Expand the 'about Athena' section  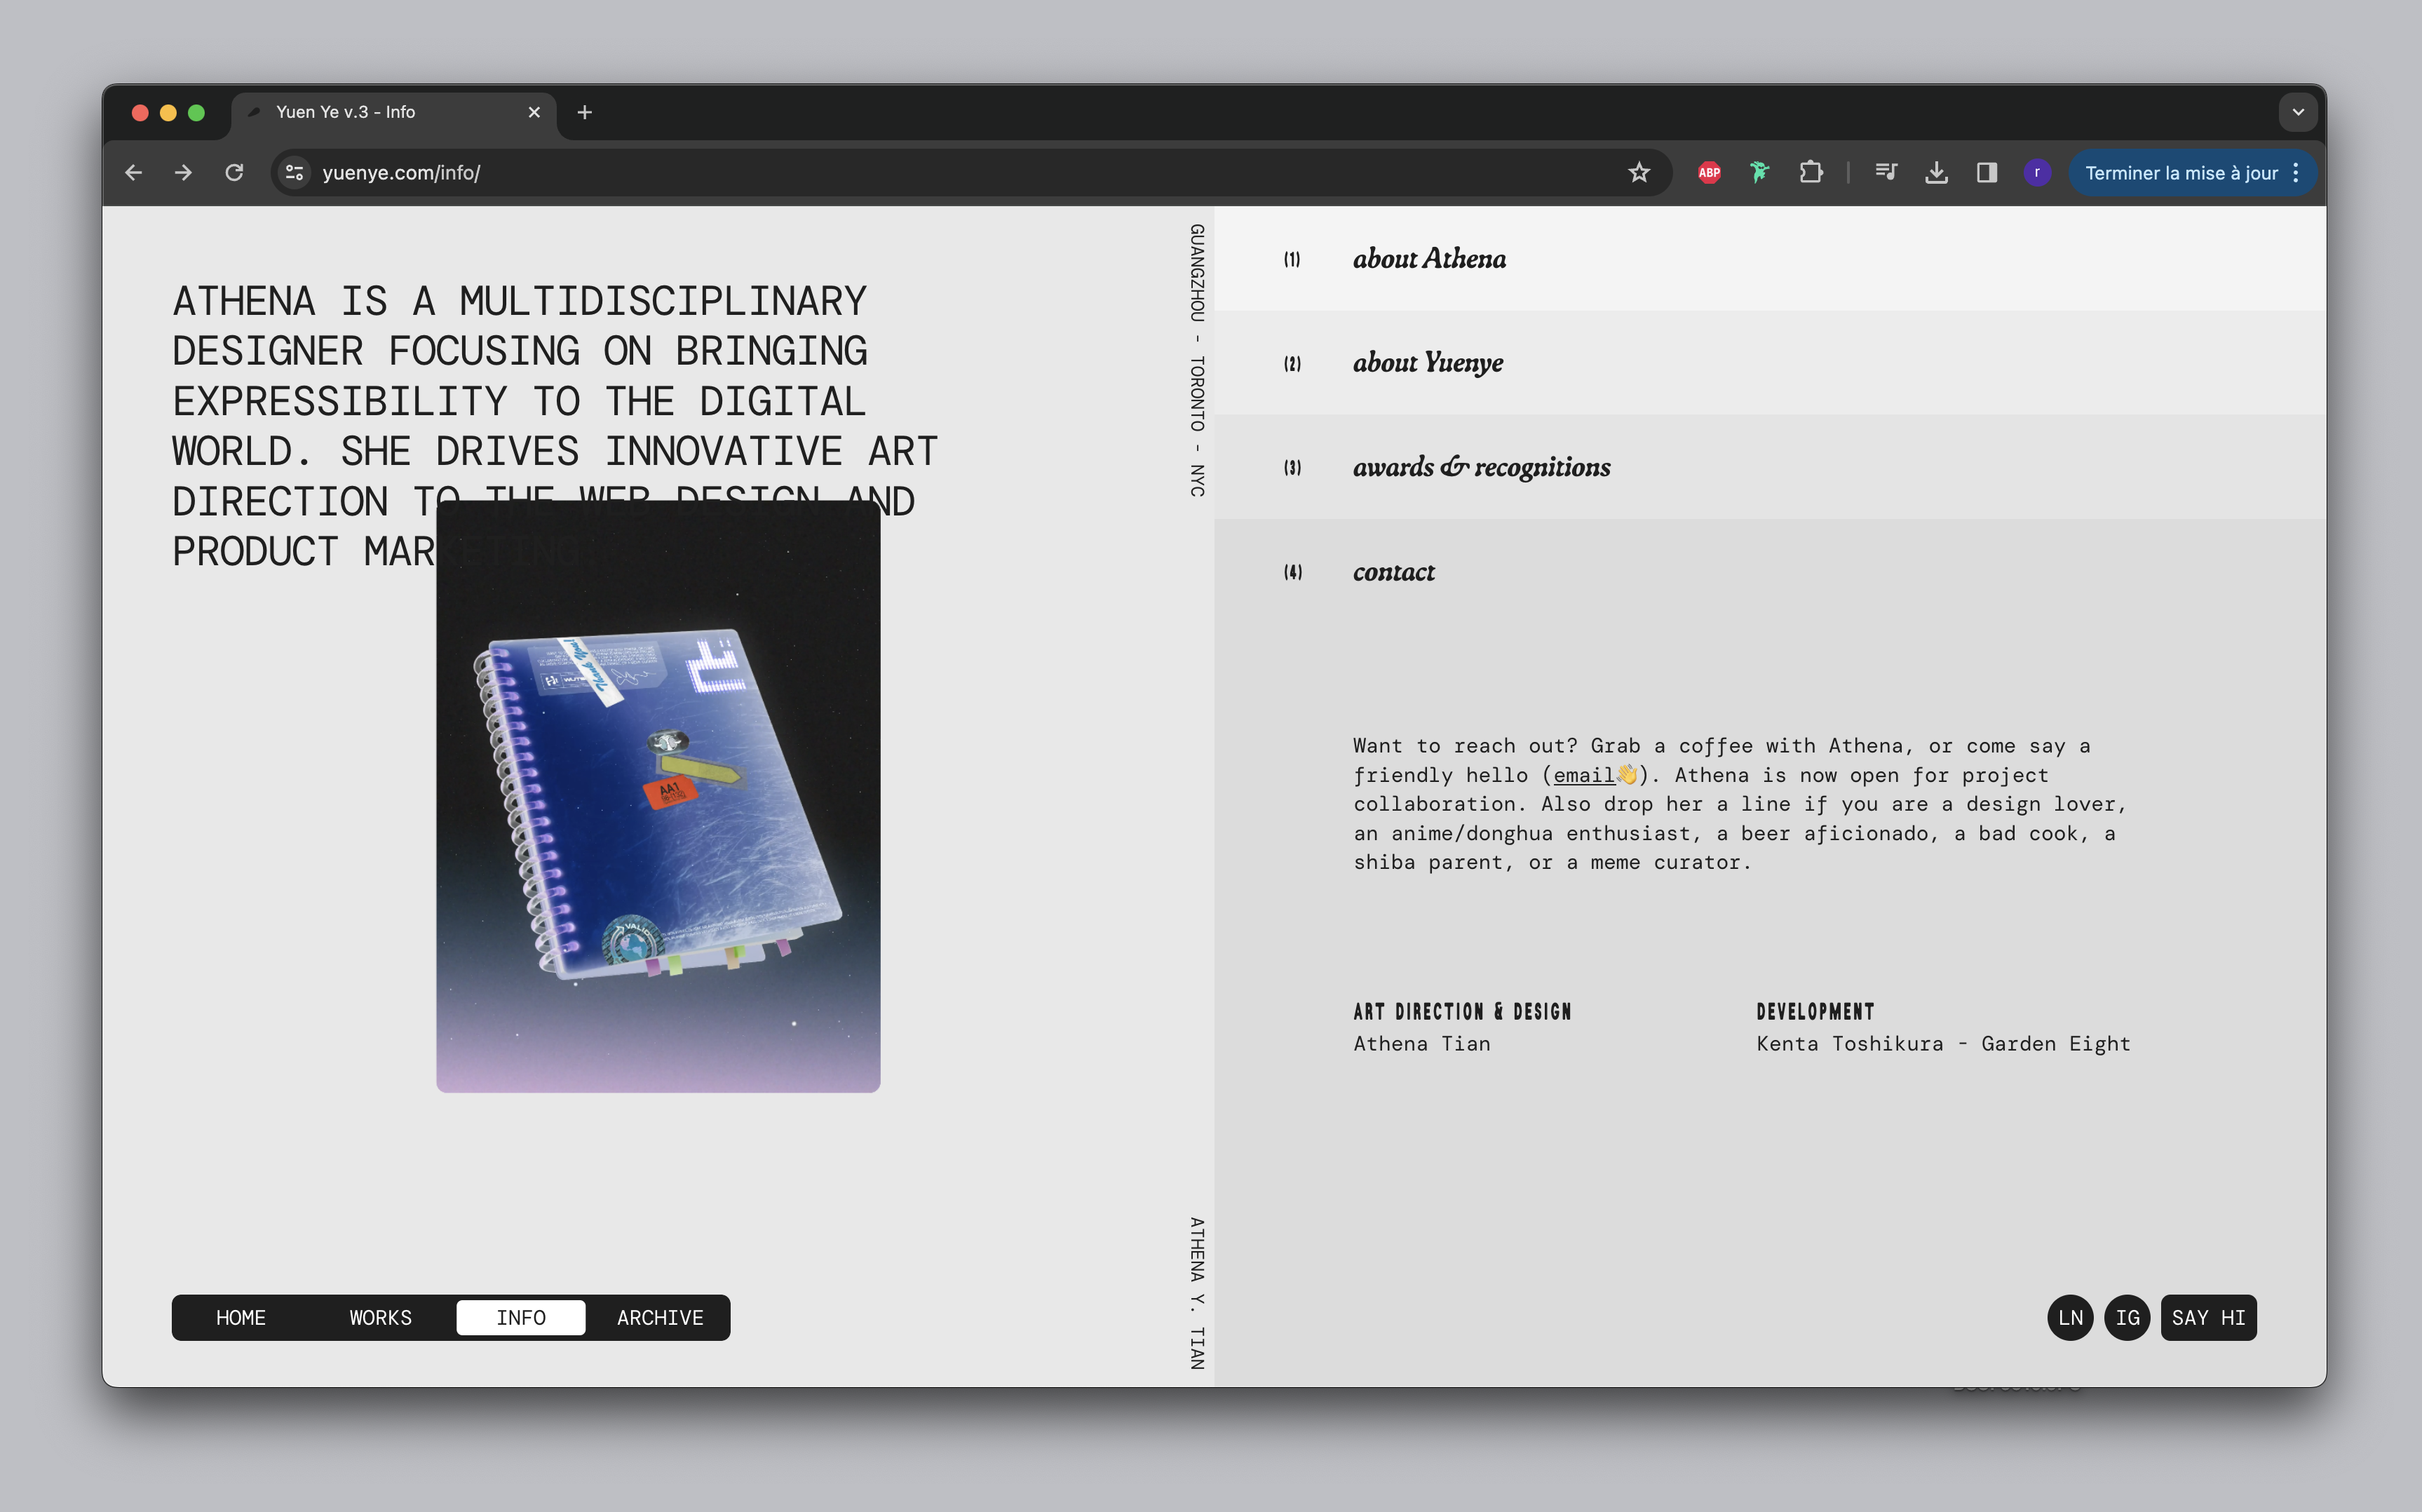coord(1429,259)
